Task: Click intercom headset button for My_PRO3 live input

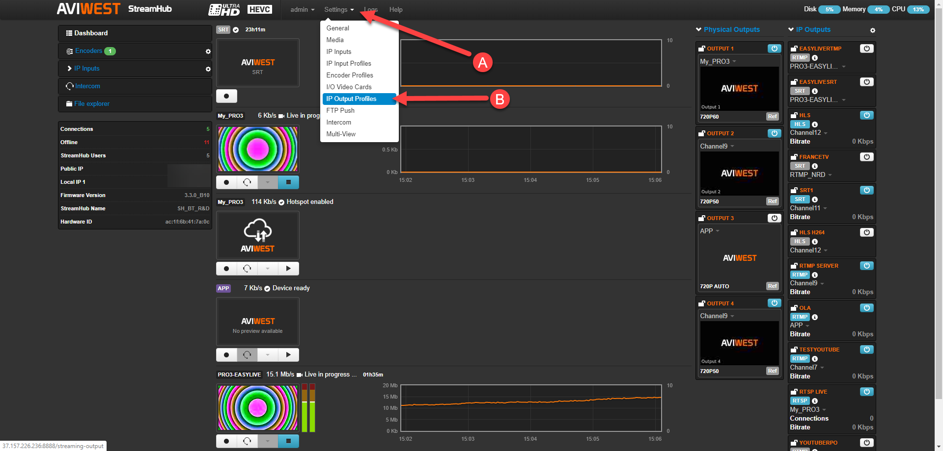Action: [x=247, y=182]
